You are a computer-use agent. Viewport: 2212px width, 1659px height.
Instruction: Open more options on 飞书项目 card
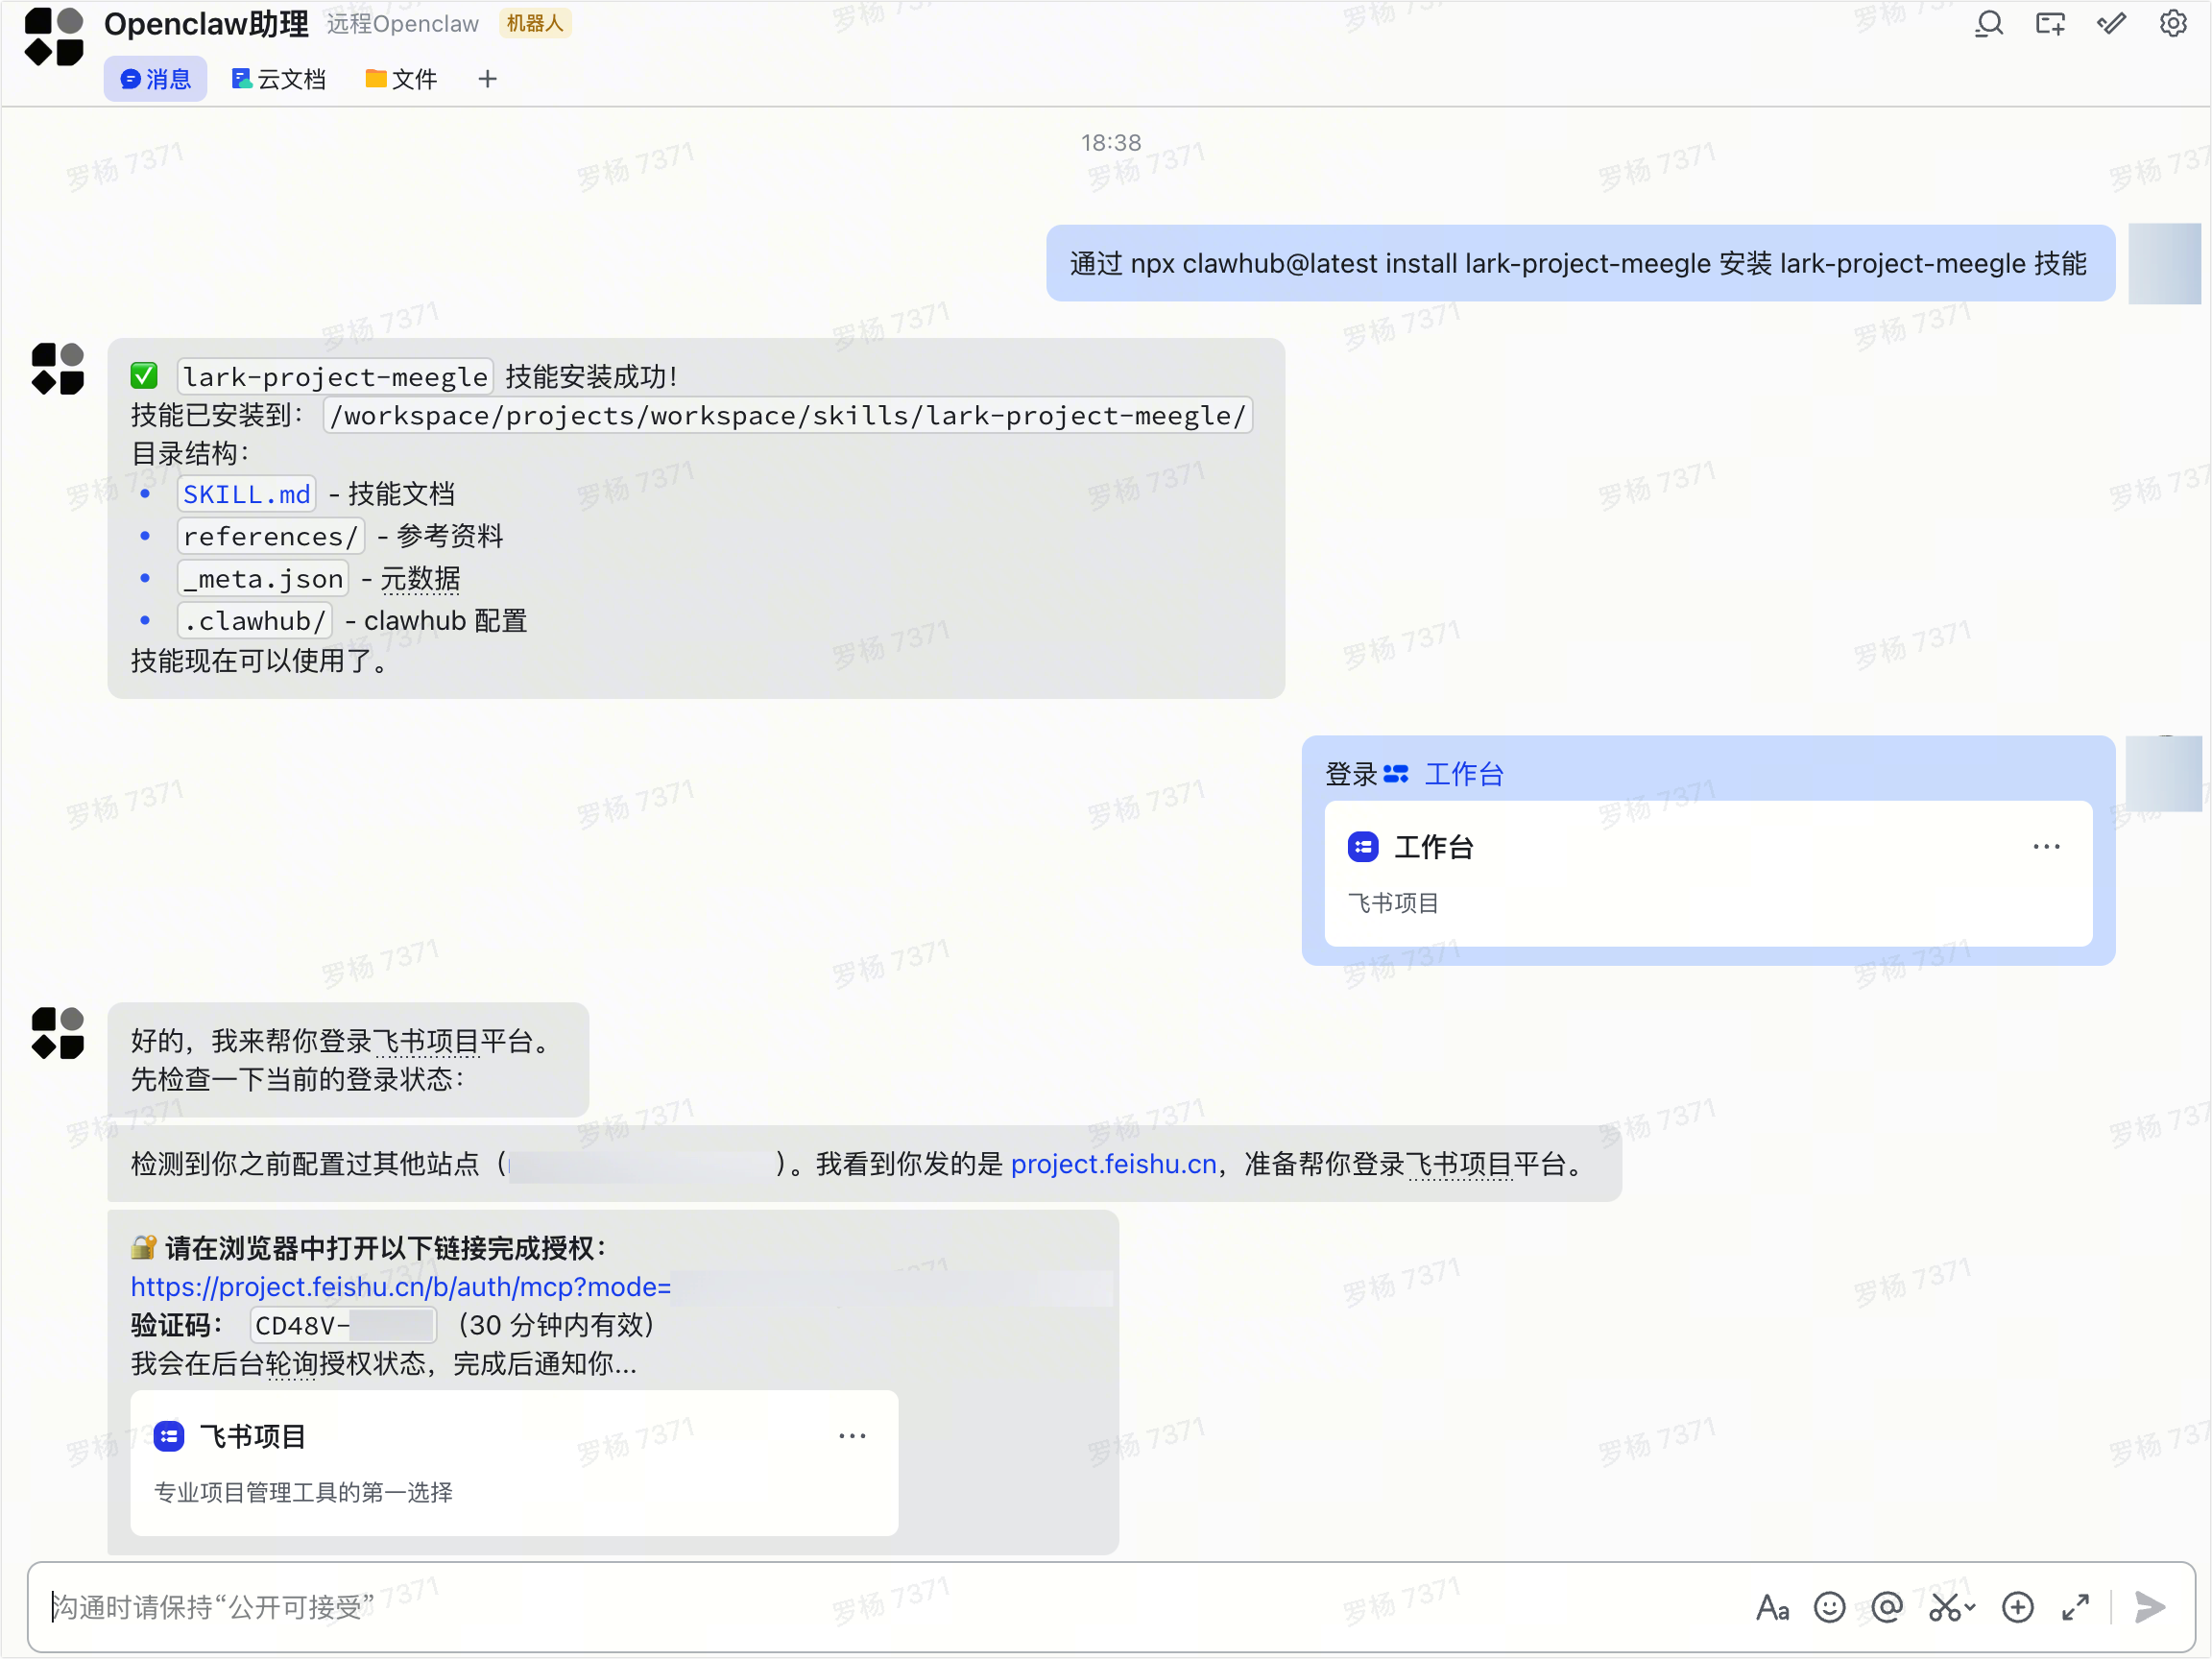852,1436
